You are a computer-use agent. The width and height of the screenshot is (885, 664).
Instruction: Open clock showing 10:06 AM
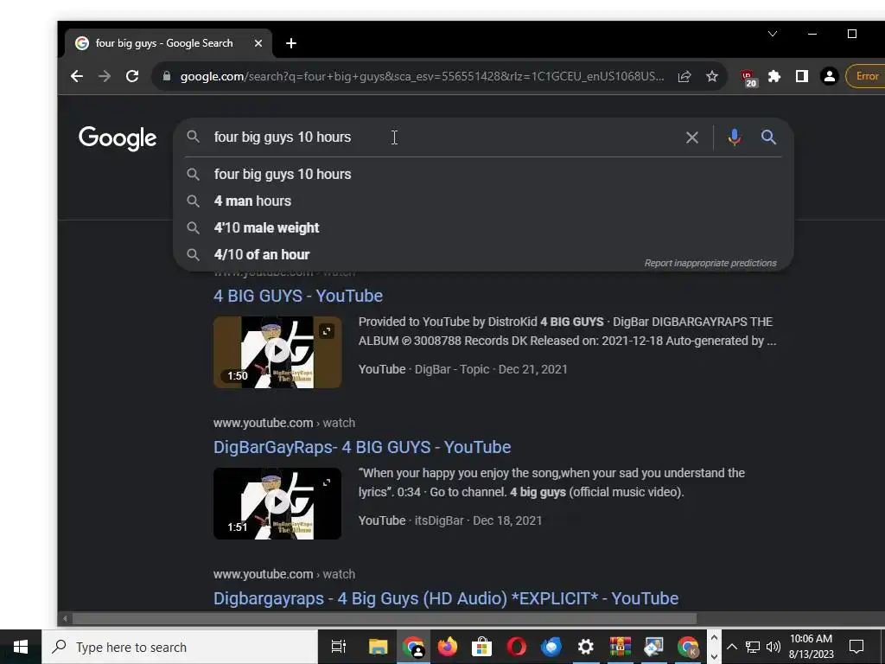[811, 647]
